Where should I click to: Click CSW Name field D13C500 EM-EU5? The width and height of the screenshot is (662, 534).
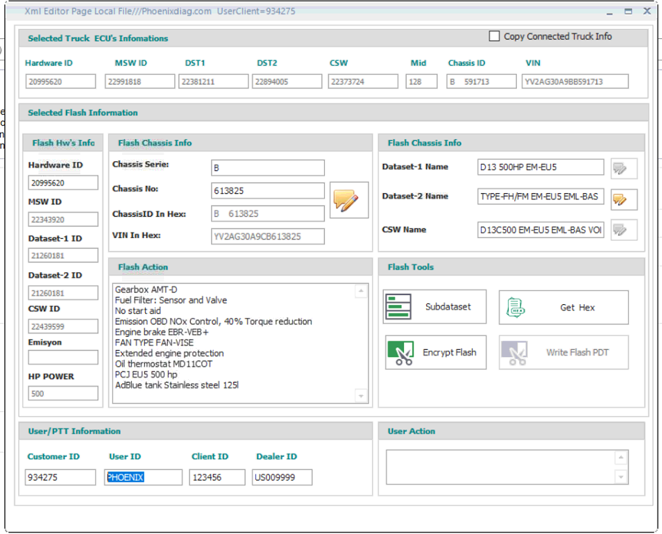pyautogui.click(x=541, y=230)
